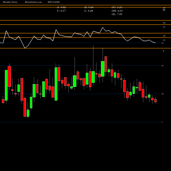Select the high value "H: 9.40"
This screenshot has width=171, height=171.
point(89,8)
